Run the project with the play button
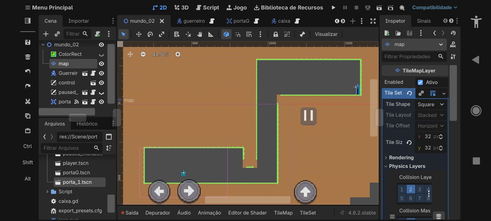The height and width of the screenshot is (221, 491). 333,7
